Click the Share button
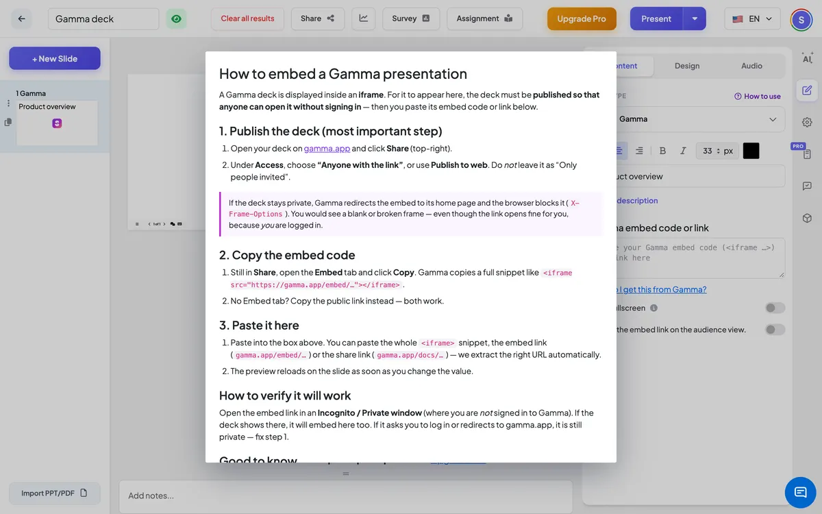This screenshot has height=514, width=822. click(x=318, y=19)
